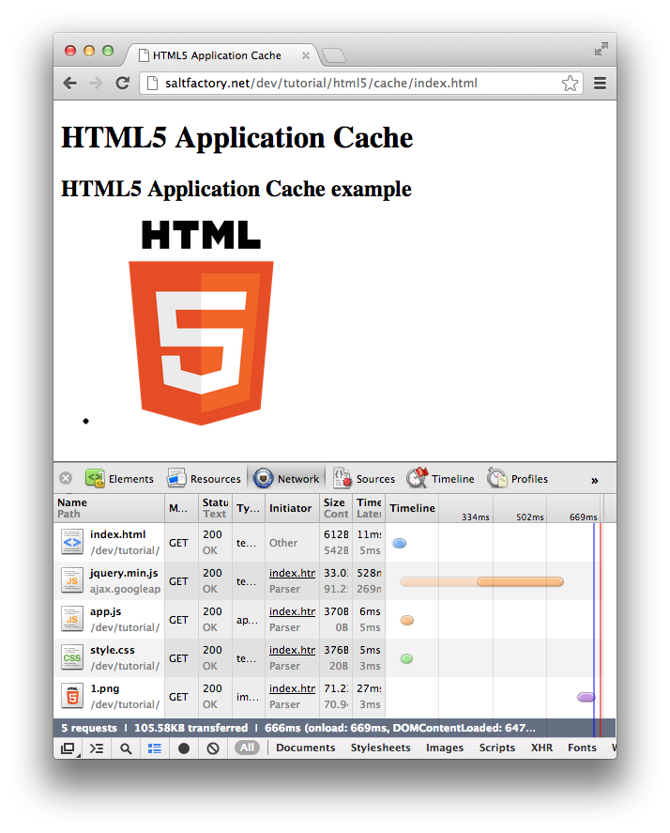This screenshot has height=833, width=670.
Task: Show more devtools panels via chevron
Action: pyautogui.click(x=595, y=480)
